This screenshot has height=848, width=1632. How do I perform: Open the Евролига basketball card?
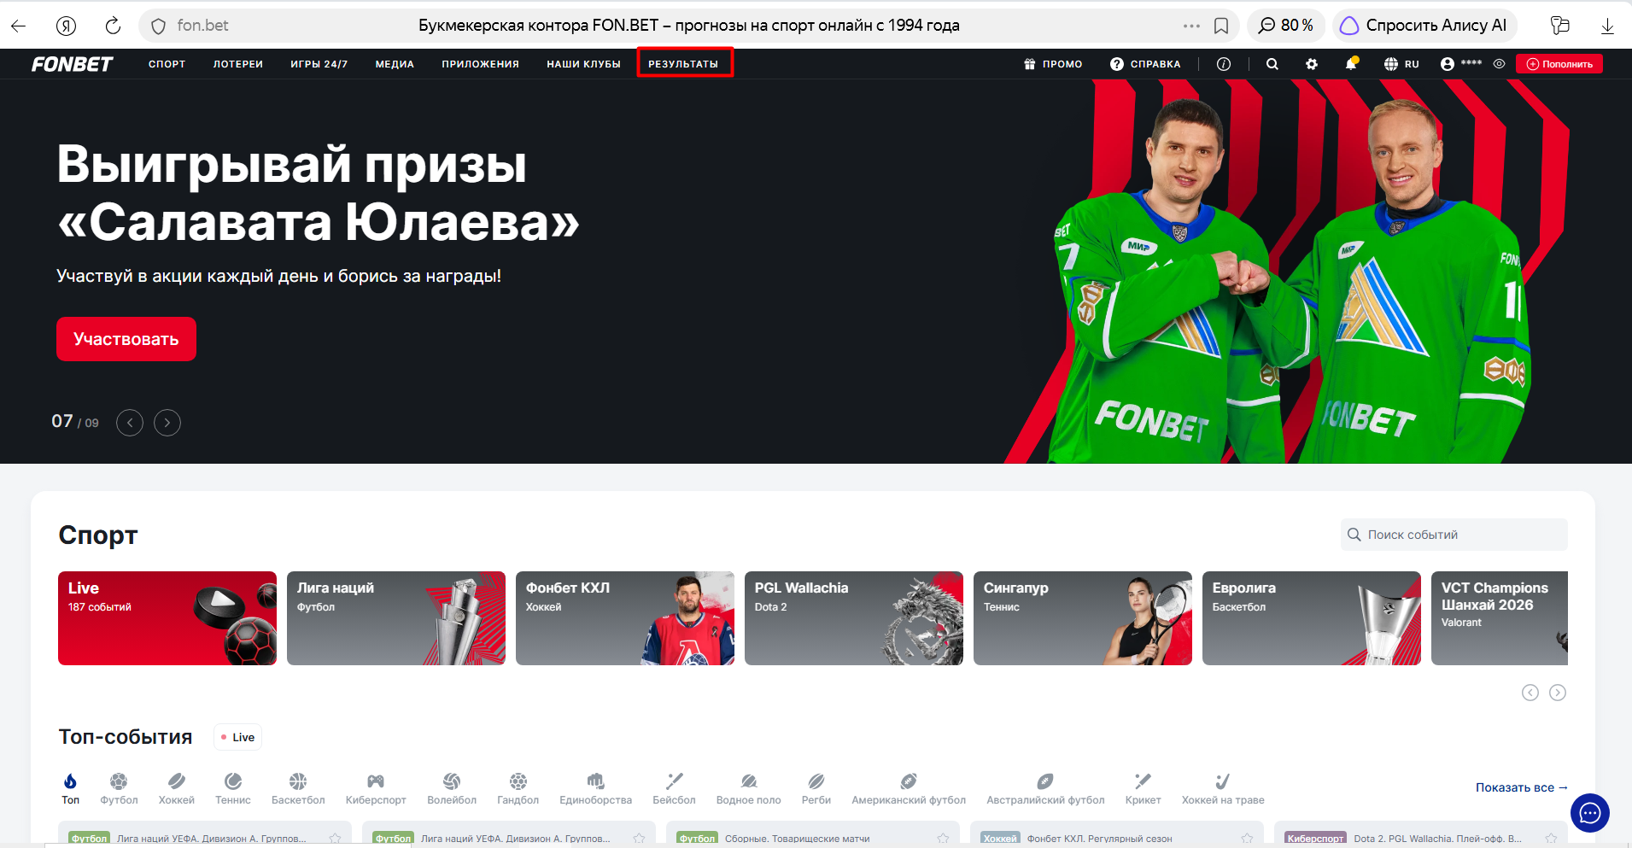(1312, 618)
